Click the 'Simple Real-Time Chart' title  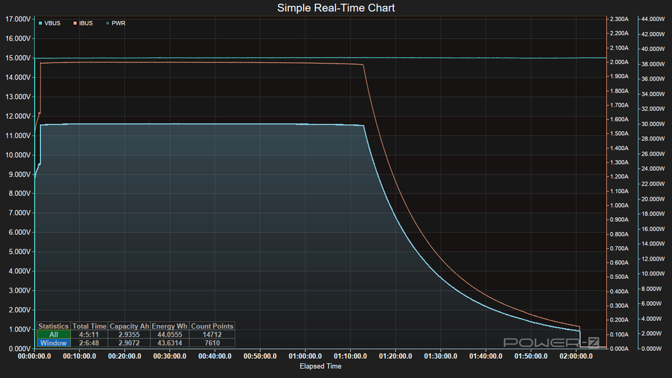(x=336, y=8)
